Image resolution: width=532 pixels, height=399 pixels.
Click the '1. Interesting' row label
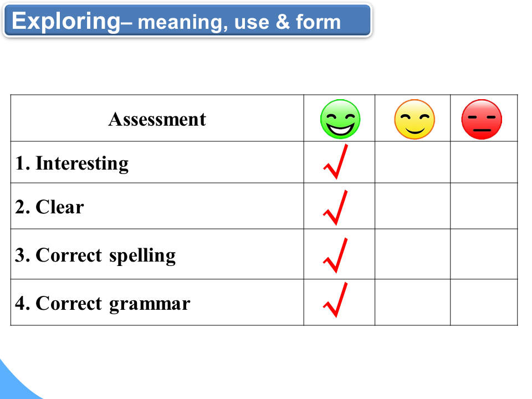pyautogui.click(x=72, y=163)
